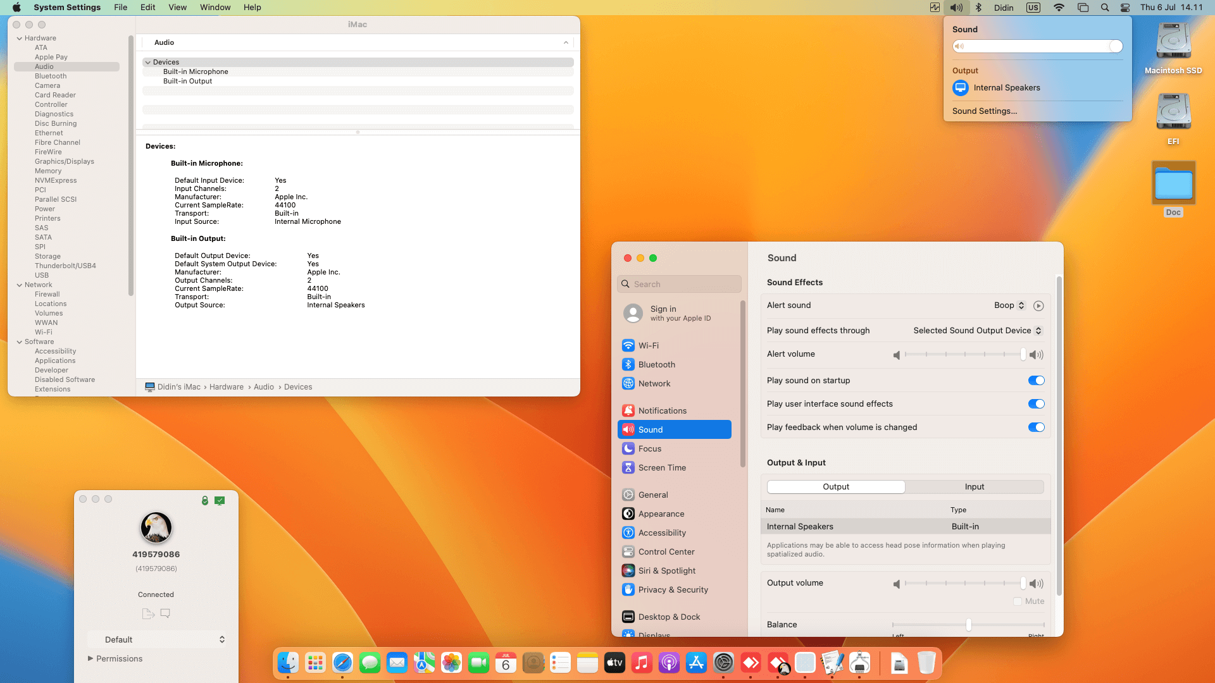1215x683 pixels.
Task: Open Siri & Spotlight settings
Action: coord(667,570)
